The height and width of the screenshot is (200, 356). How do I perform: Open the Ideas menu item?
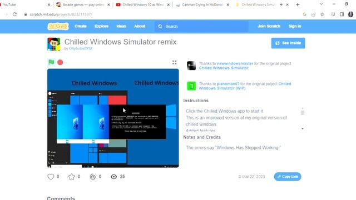click(121, 26)
